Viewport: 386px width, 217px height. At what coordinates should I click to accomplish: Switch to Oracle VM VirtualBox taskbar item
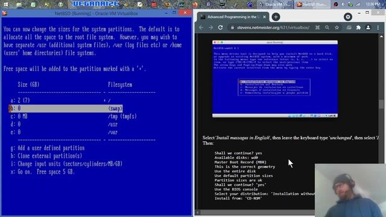click(275, 4)
